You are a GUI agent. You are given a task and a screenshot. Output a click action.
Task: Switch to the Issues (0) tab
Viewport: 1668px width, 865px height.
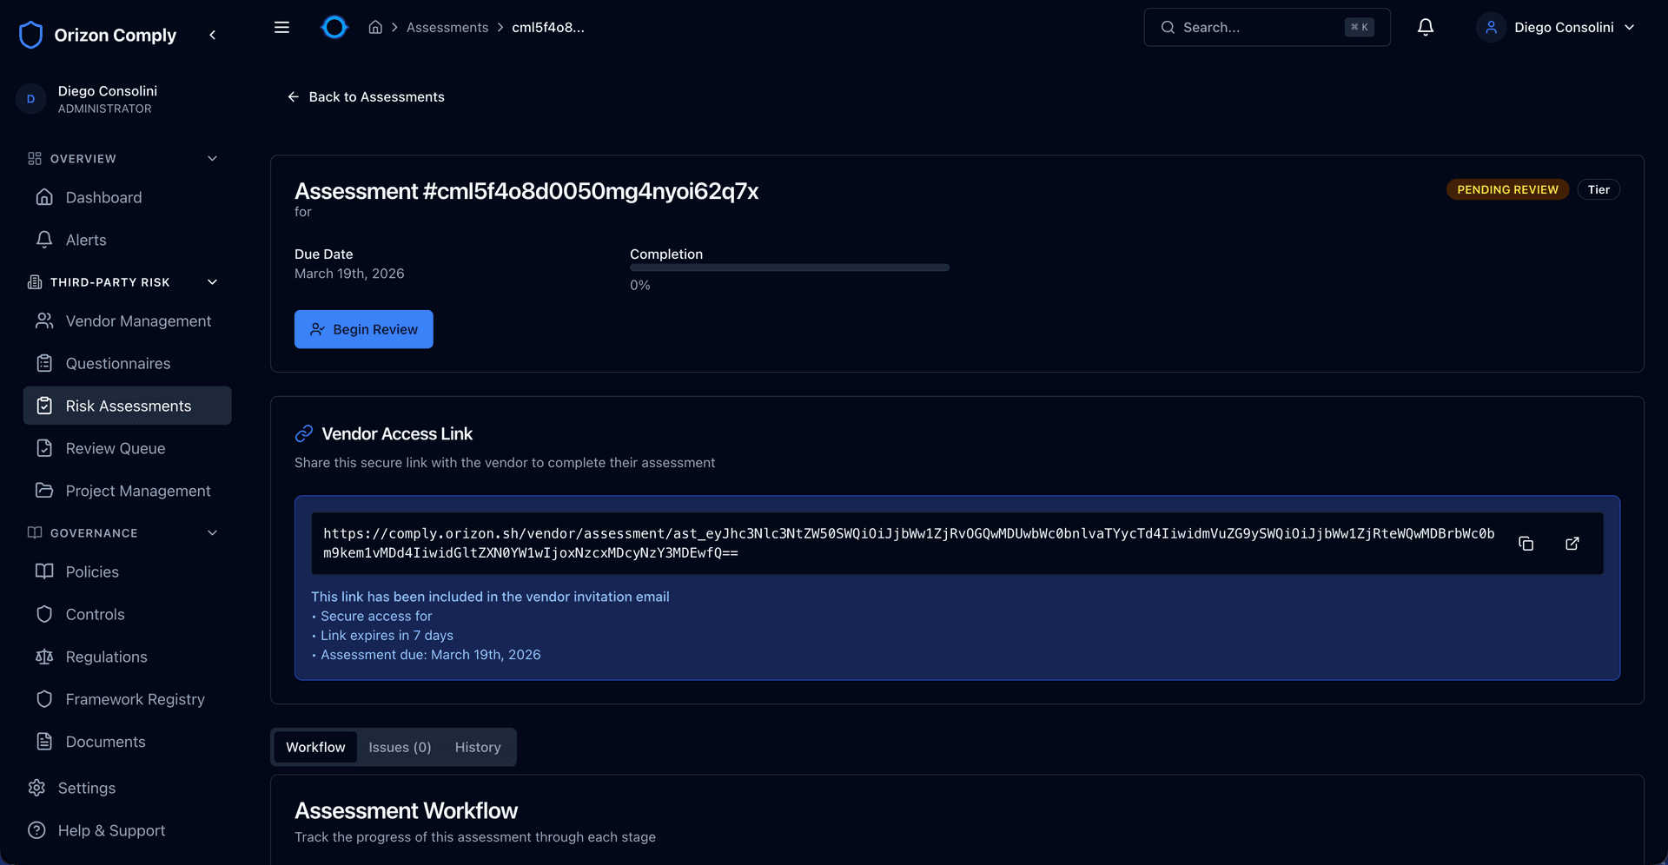coord(400,747)
